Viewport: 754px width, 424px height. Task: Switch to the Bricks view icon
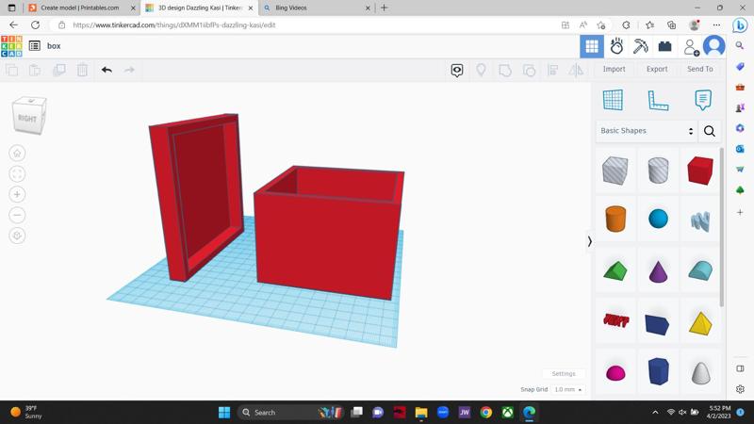tap(664, 45)
